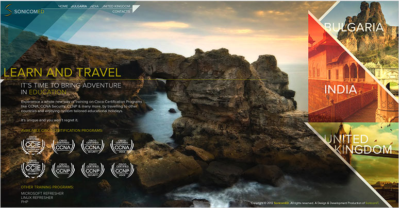Image resolution: width=399 pixels, height=208 pixels.
Task: Open the Contacts navigation link
Action: coord(121,11)
